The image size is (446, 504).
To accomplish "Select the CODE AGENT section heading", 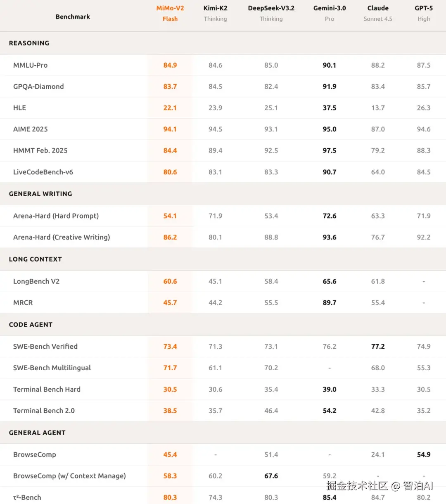I will 31,325.
